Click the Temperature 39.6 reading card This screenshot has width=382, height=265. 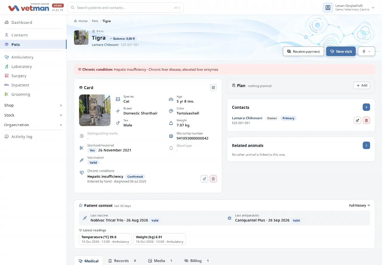[105, 239]
